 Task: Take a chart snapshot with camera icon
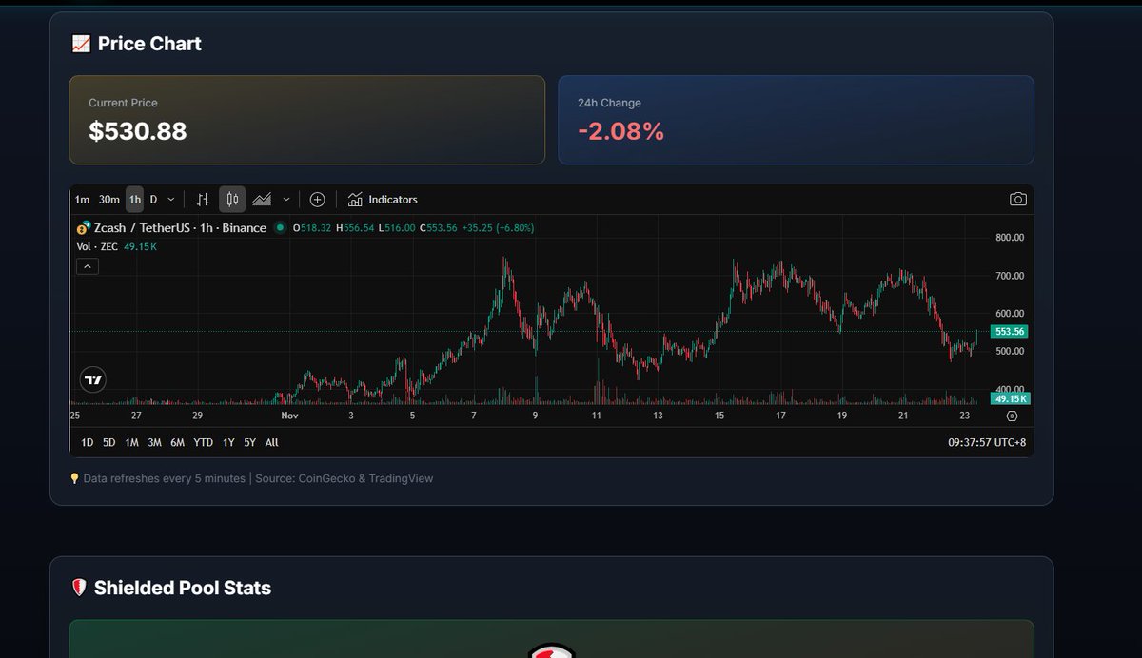[x=1018, y=200]
